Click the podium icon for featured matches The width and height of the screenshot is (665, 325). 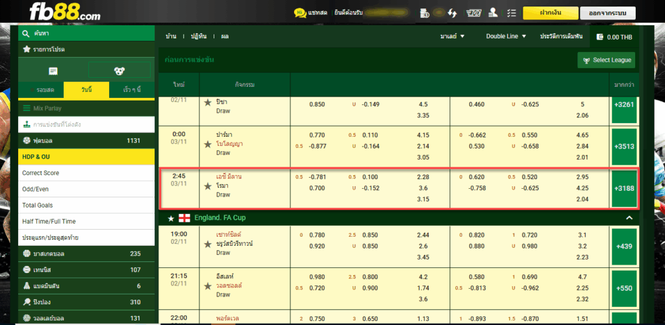tap(26, 125)
